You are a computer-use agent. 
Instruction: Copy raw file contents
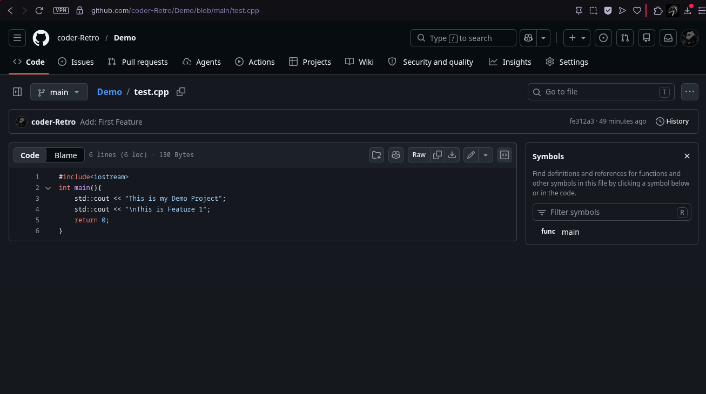point(438,155)
